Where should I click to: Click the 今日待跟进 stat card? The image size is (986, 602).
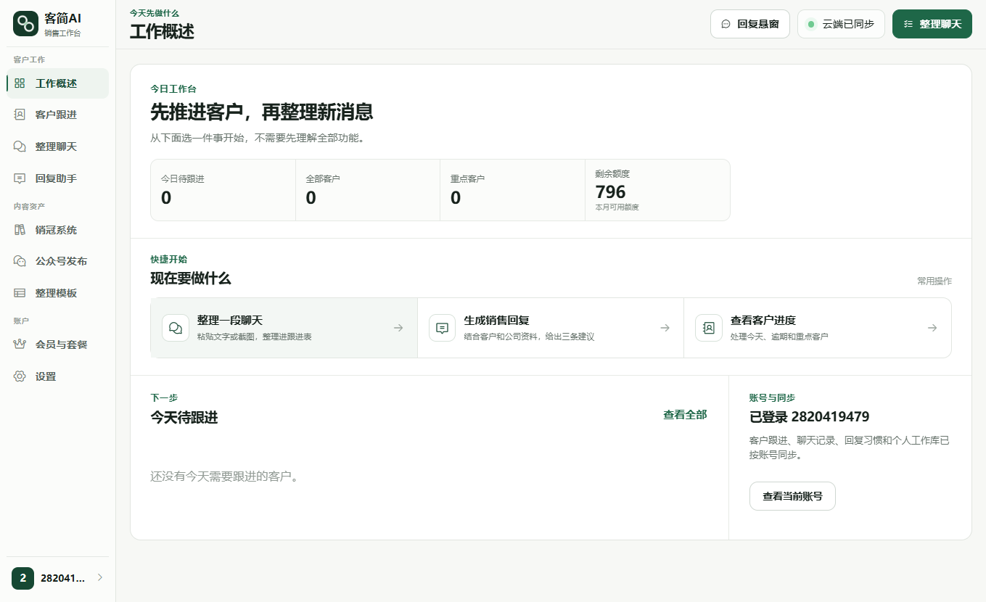(x=223, y=190)
